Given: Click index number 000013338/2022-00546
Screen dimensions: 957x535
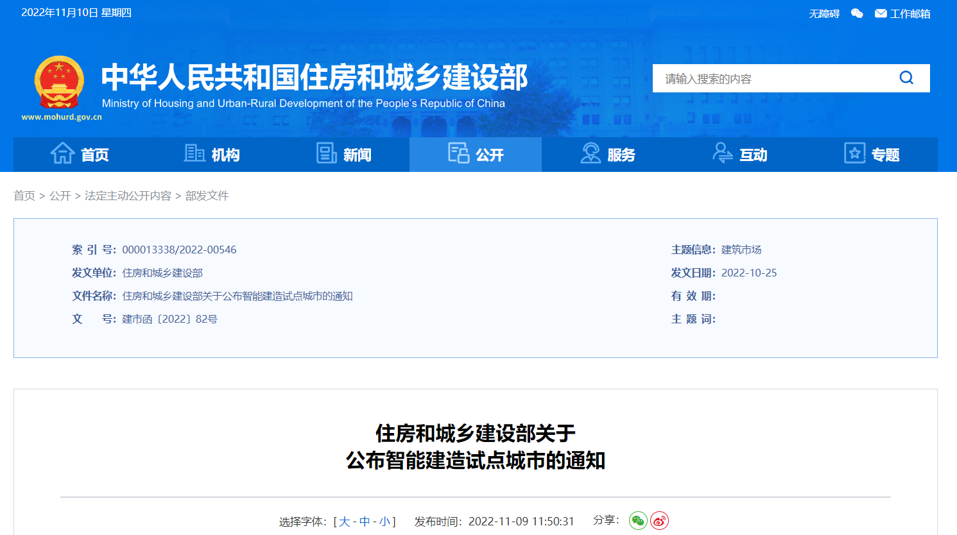Looking at the screenshot, I should pos(179,250).
